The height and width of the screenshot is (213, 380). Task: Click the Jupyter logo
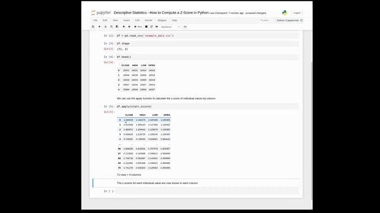coord(101,13)
